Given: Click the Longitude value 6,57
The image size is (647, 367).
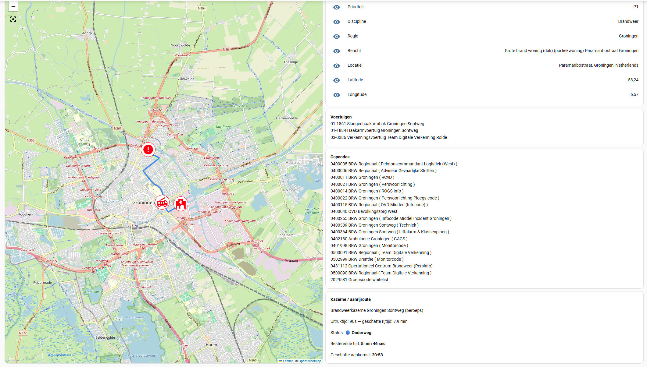Looking at the screenshot, I should 634,94.
